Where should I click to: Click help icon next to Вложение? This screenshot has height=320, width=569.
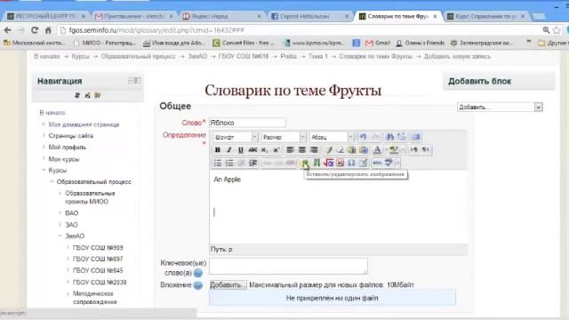click(197, 285)
